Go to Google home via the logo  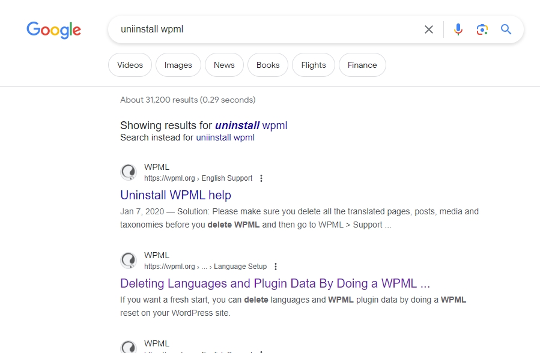[x=53, y=30]
